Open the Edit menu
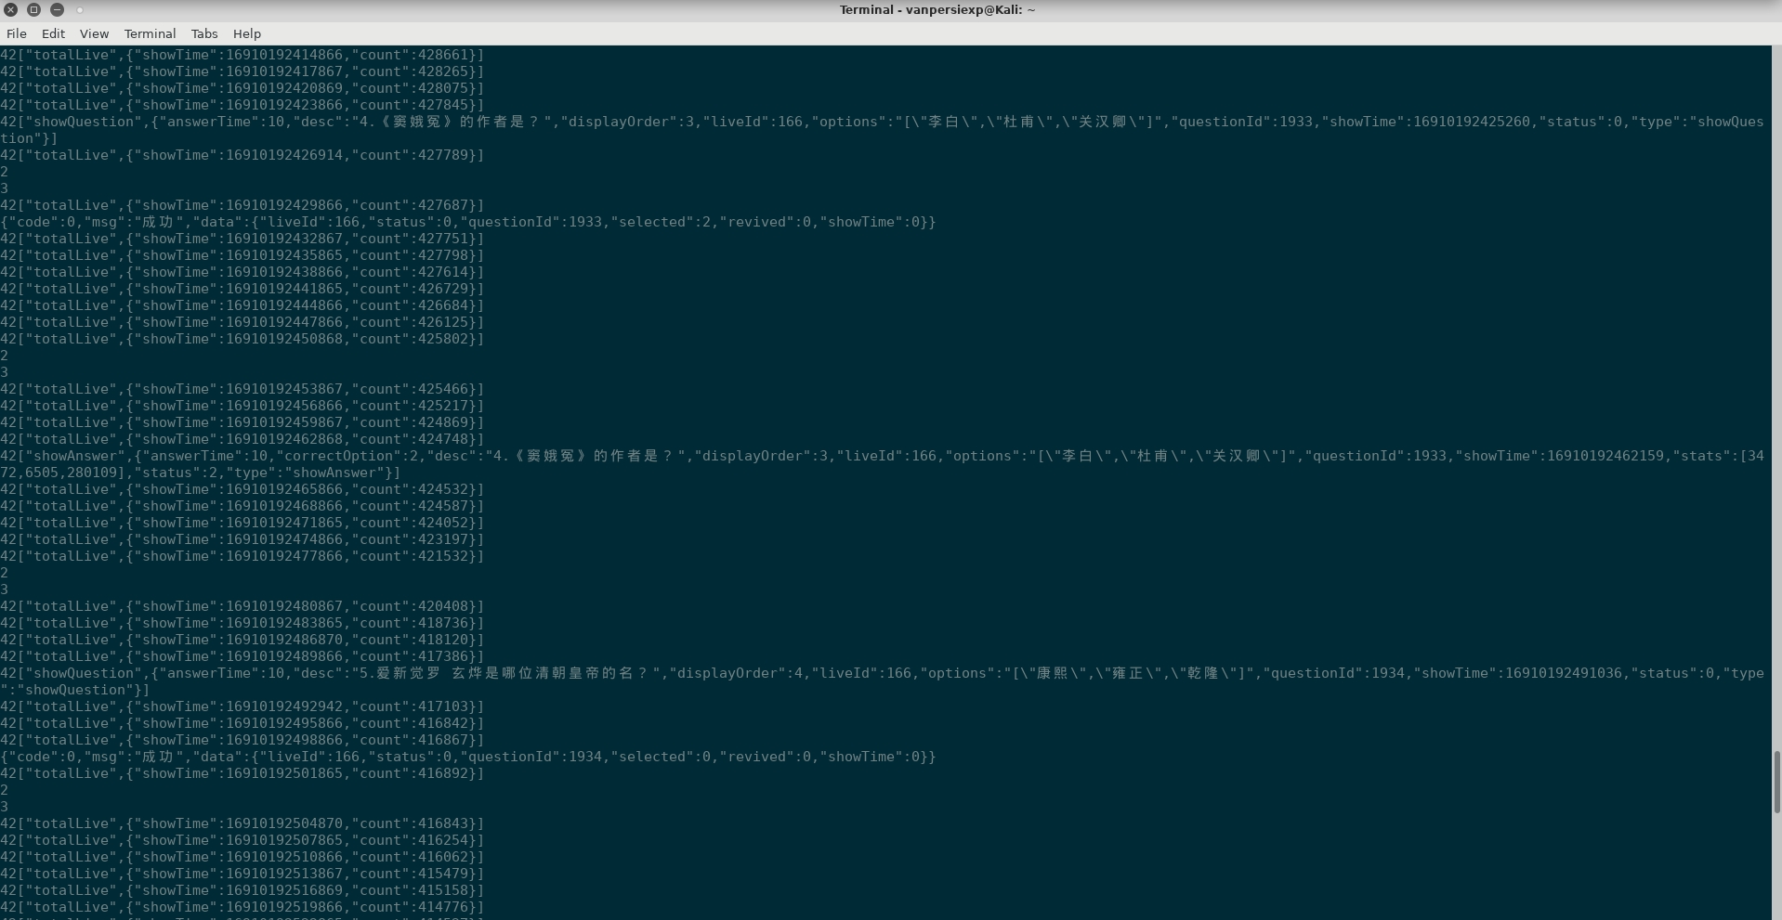The width and height of the screenshot is (1782, 920). 53,33
